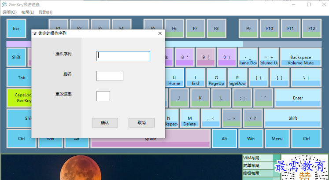
Task: Click the 8 * key
Action: [x=185, y=57]
